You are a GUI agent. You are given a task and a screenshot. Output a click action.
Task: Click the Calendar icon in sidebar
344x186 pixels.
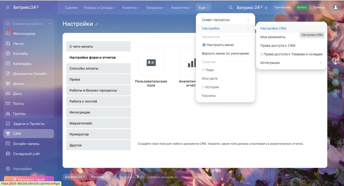point(8,64)
